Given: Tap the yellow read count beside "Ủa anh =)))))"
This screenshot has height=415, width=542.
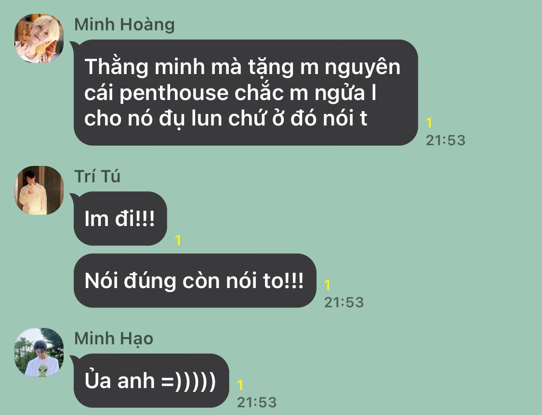Looking at the screenshot, I should click(x=240, y=385).
